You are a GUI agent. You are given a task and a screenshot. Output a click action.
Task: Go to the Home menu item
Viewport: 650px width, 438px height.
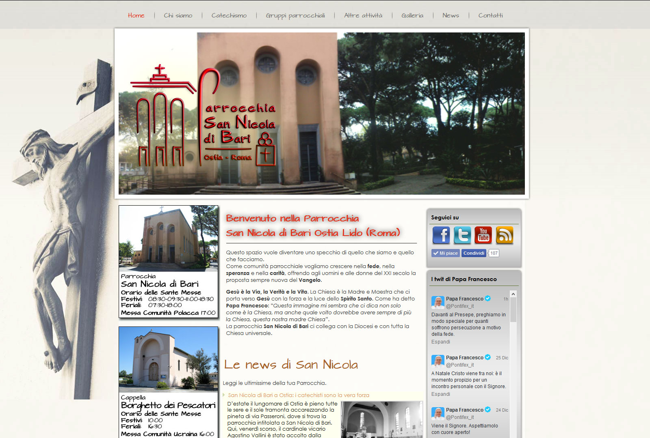pyautogui.click(x=136, y=15)
